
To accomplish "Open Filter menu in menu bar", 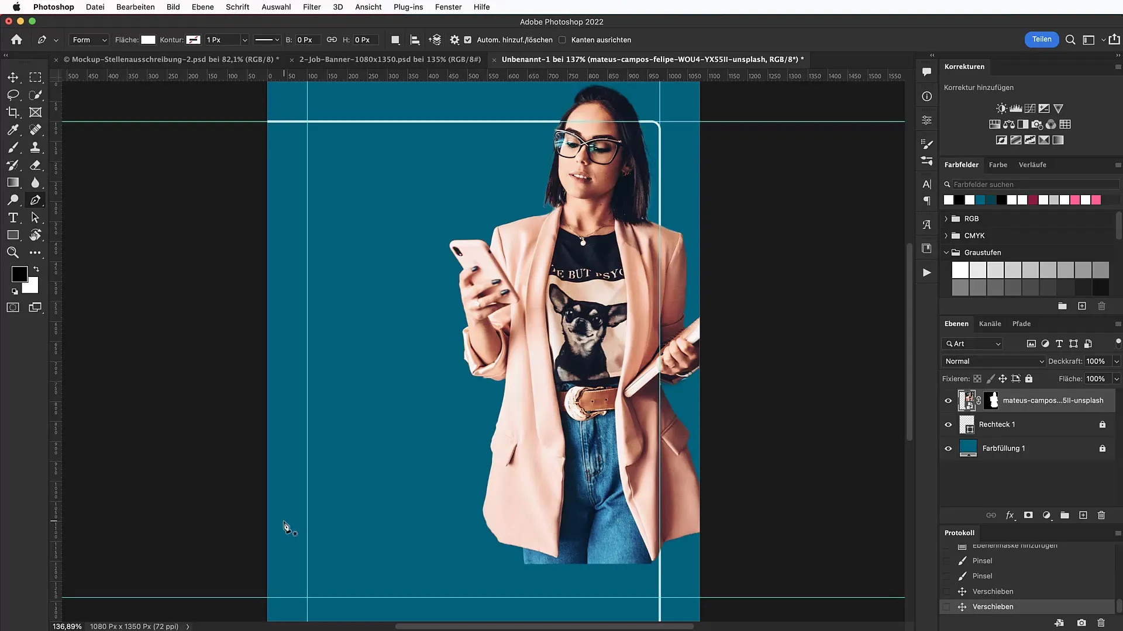I will click(312, 7).
